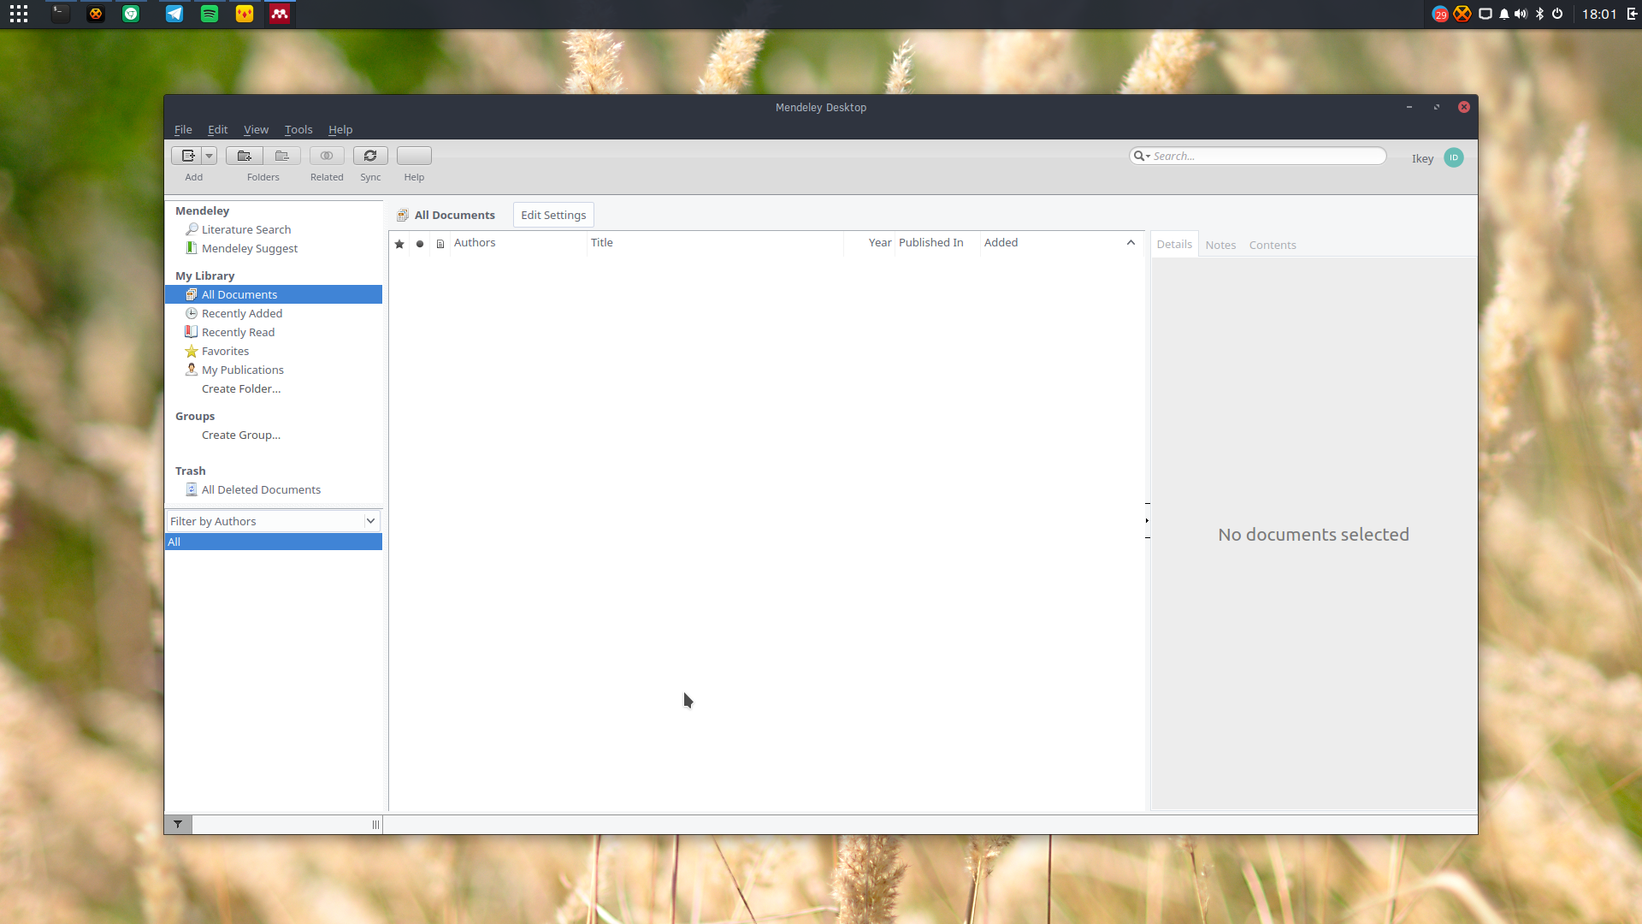Open the yellow app icon in top panel
1642x924 pixels.
coord(245,14)
